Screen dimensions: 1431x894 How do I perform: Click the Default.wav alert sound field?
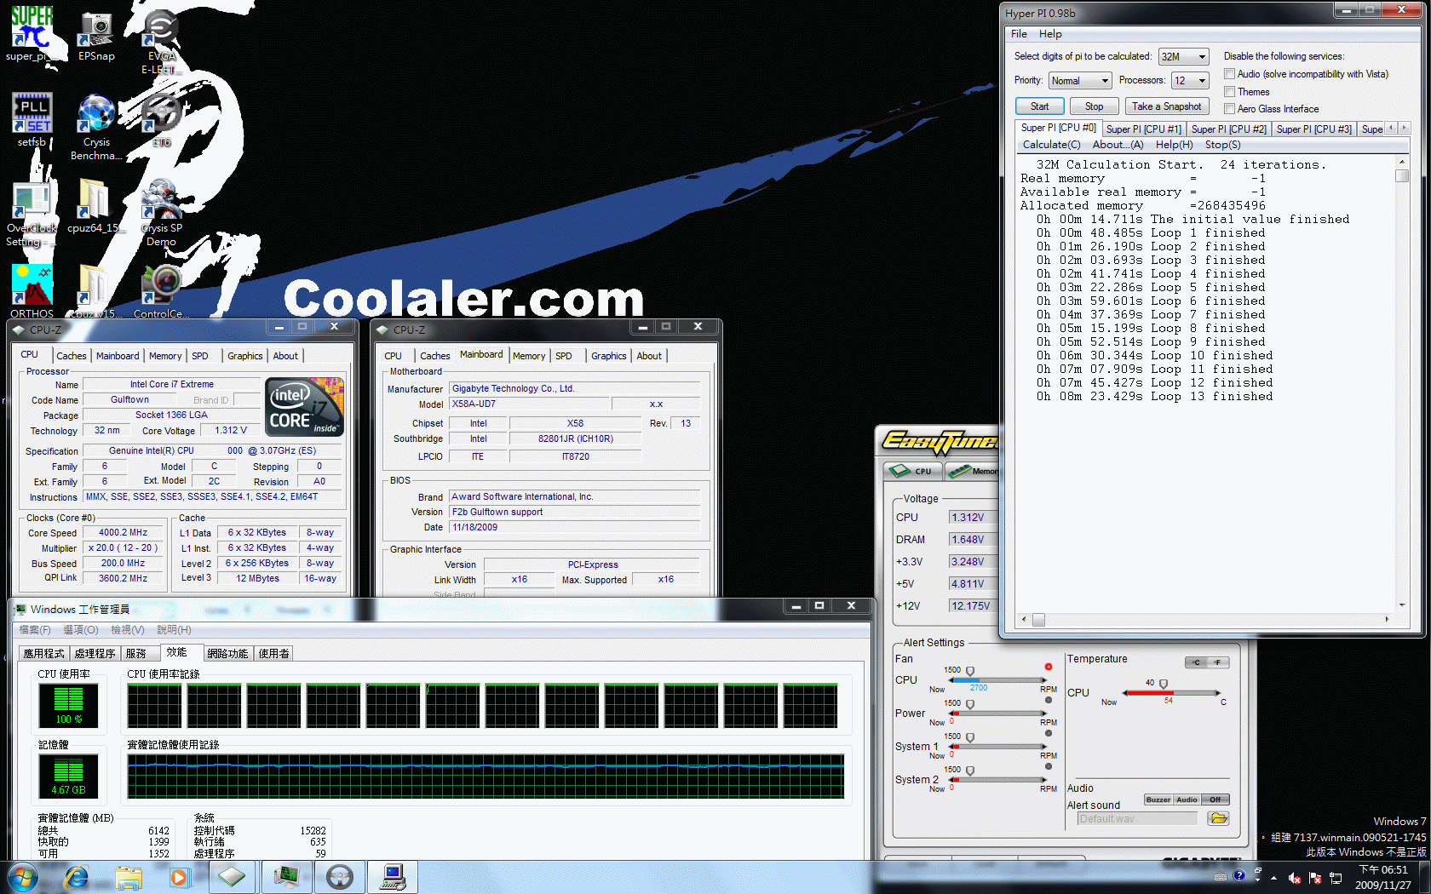click(1138, 818)
